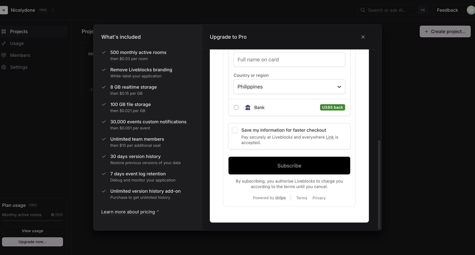The width and height of the screenshot is (475, 255).
Task: Open Usage in the sidebar
Action: point(33,43)
